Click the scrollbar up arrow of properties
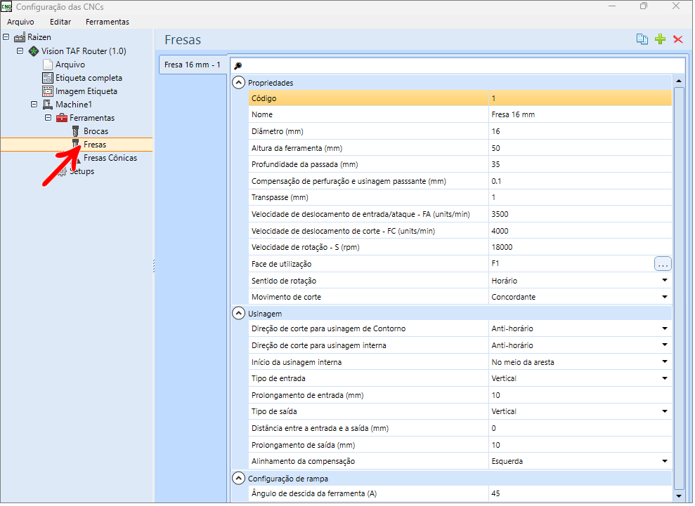 coord(679,81)
